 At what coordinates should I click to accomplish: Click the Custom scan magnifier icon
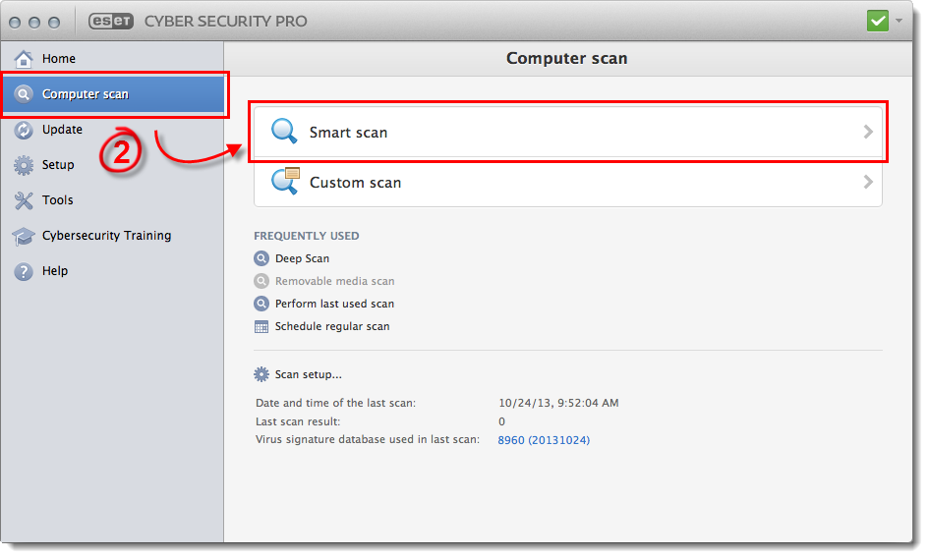285,181
